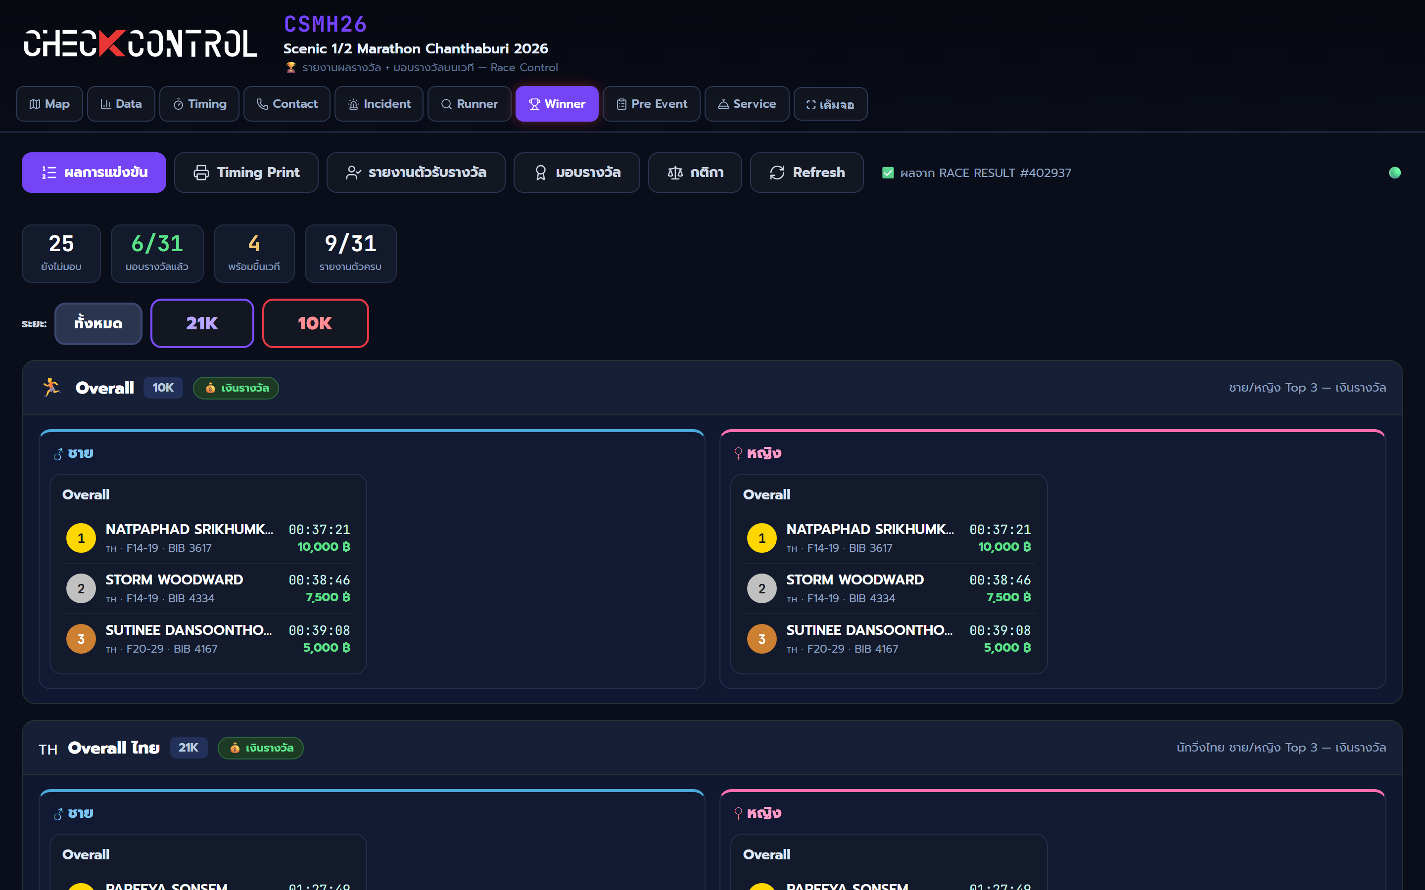Click the Overall ไทย section heading

[x=114, y=748]
